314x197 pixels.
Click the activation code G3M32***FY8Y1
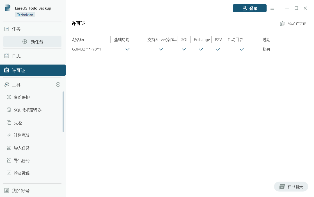[86, 49]
